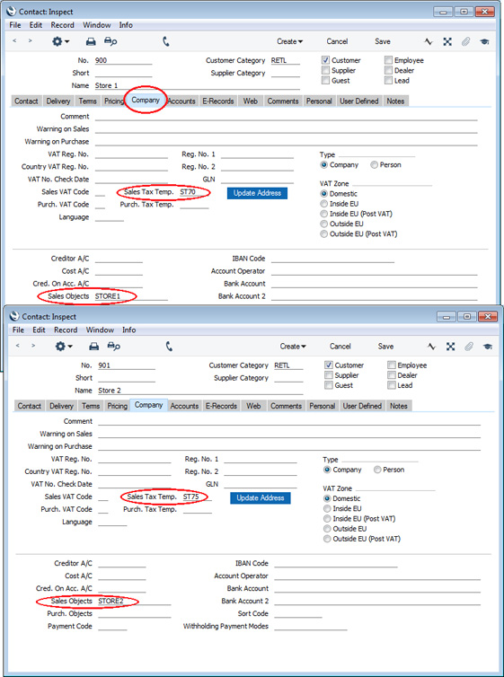Viewport: 504px width, 677px height.
Task: Click the graduation cap help icon in Store 1
Action: click(484, 41)
